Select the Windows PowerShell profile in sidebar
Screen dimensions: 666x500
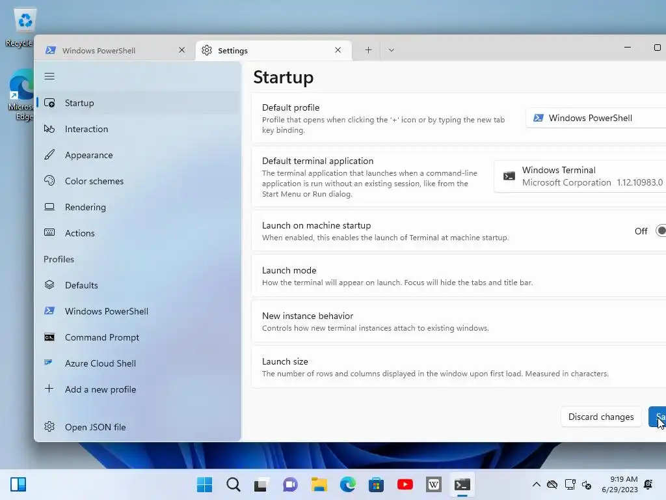138,311
